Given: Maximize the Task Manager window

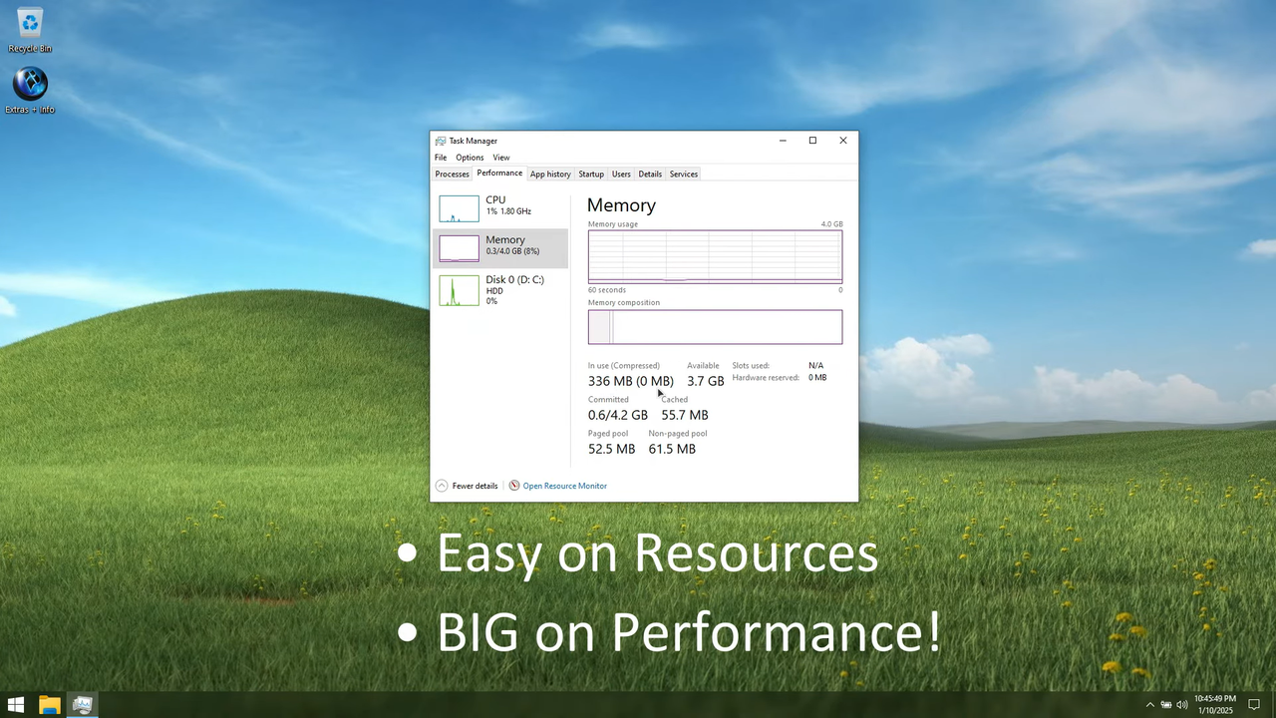Looking at the screenshot, I should point(812,141).
